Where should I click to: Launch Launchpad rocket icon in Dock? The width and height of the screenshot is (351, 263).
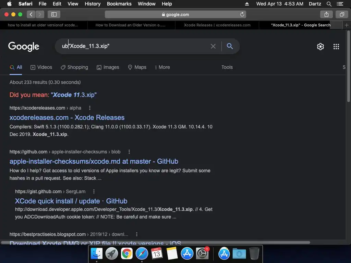(111, 254)
